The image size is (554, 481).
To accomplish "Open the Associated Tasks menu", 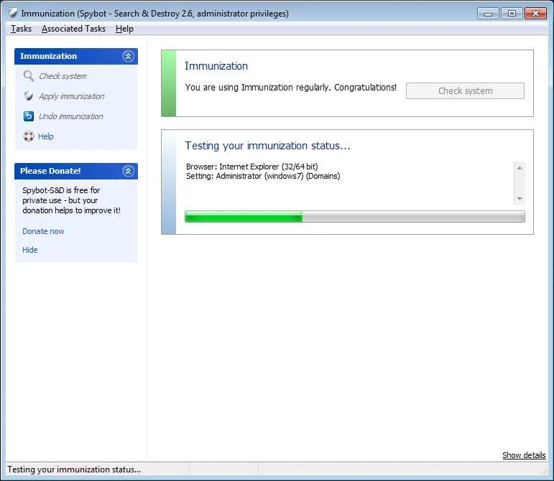I will 73,29.
